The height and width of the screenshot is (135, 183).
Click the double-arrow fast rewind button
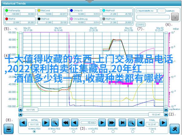point(65,122)
